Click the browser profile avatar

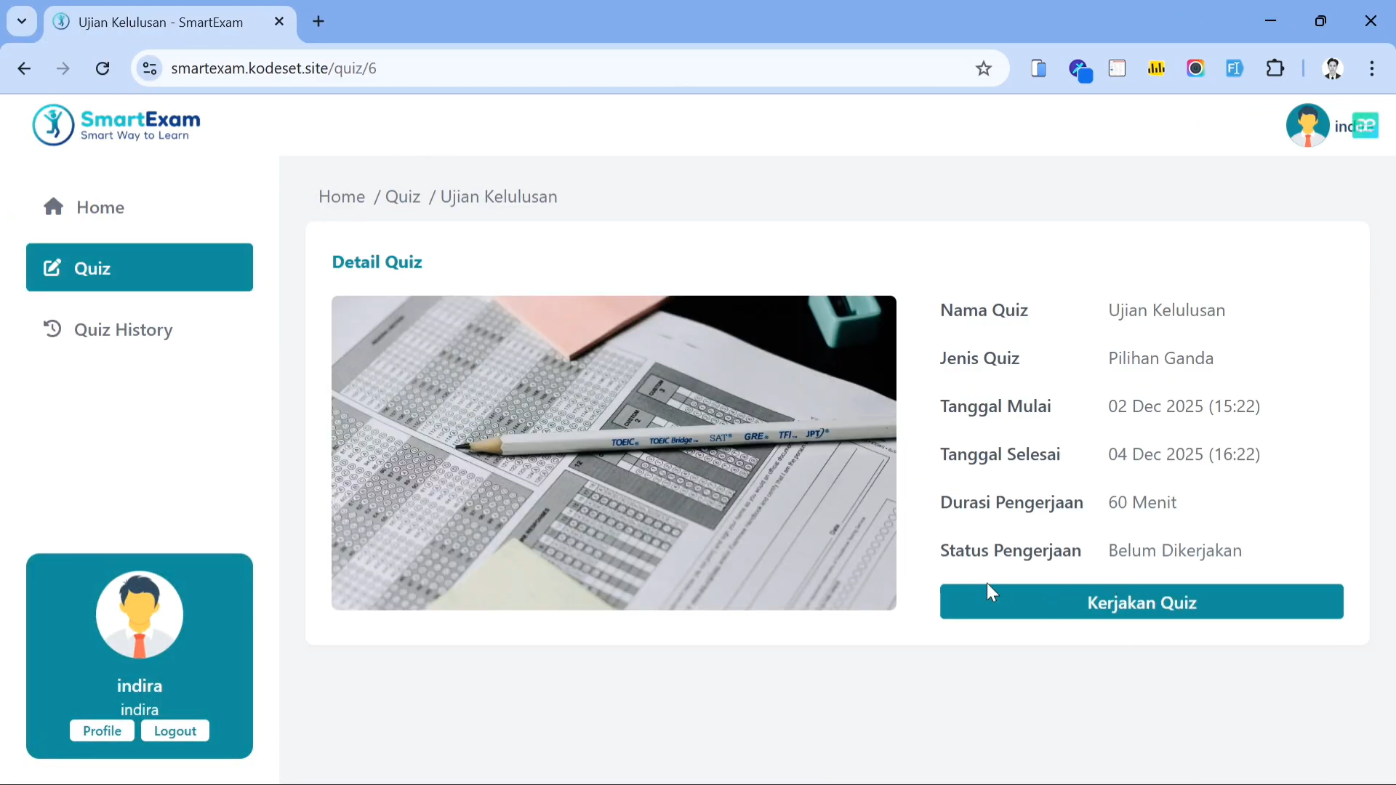pos(1333,68)
